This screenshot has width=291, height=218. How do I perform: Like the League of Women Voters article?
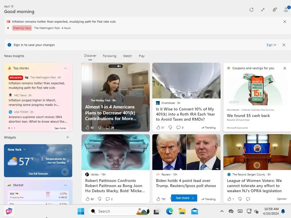(x=229, y=199)
